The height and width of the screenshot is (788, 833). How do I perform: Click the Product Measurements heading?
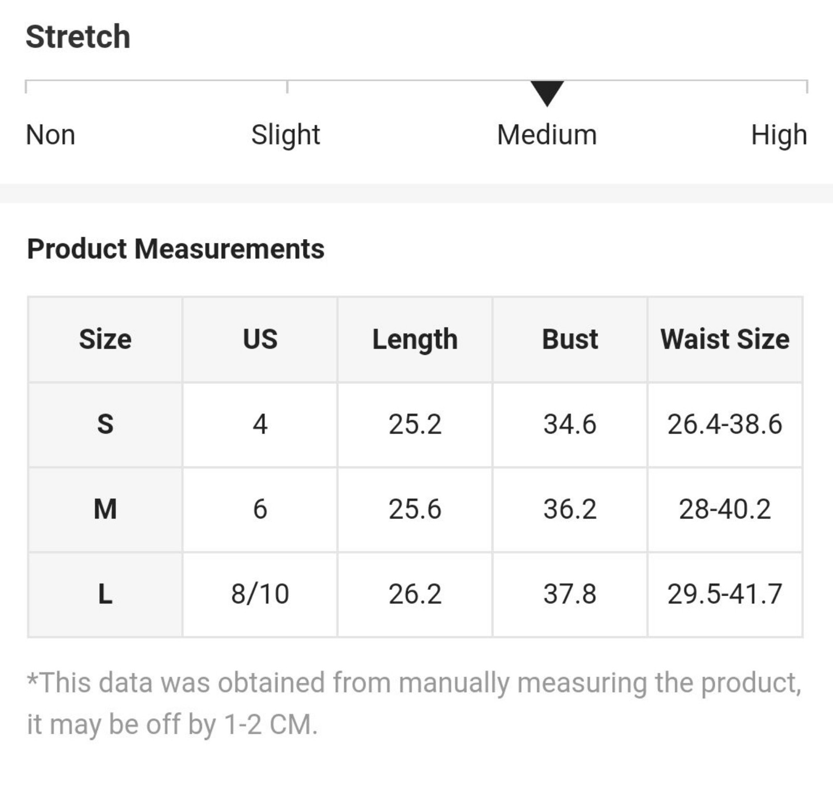(175, 249)
